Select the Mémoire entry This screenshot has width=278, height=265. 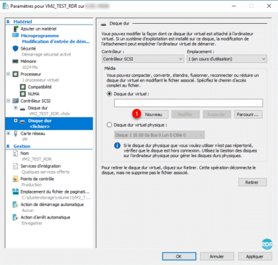[x=28, y=61]
